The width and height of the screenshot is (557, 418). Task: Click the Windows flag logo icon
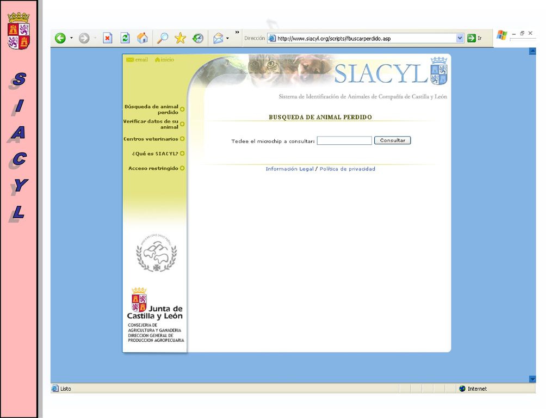point(502,35)
